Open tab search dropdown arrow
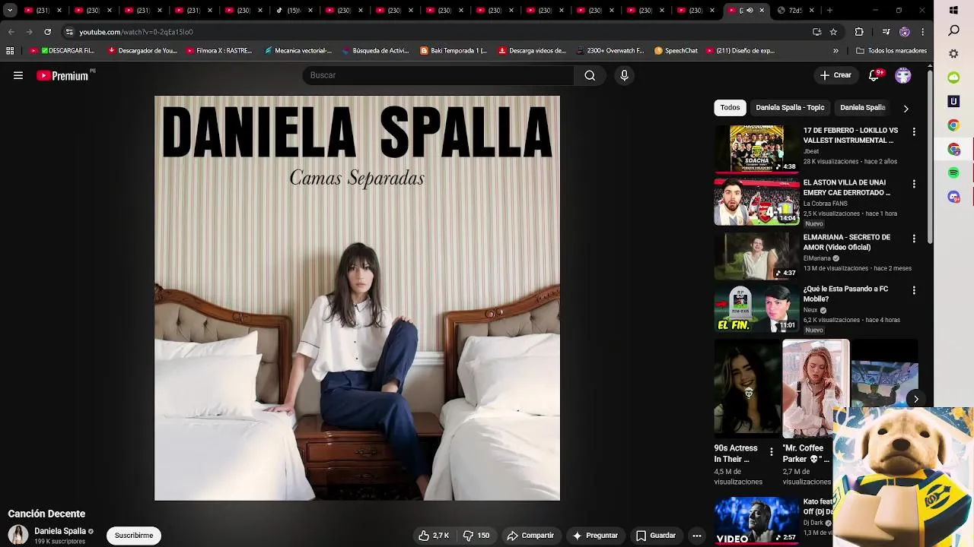Viewport: 974px width, 547px height. 10,11
